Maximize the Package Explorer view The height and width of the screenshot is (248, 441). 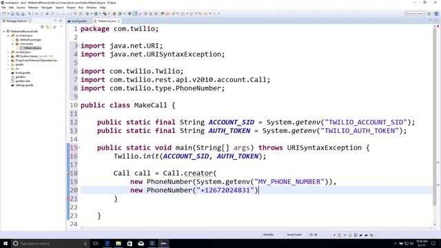(61, 21)
